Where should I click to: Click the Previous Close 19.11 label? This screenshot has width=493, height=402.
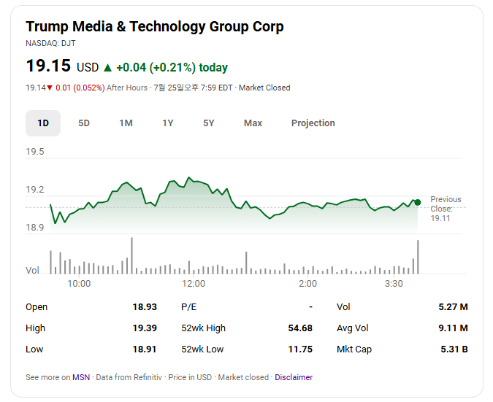446,209
